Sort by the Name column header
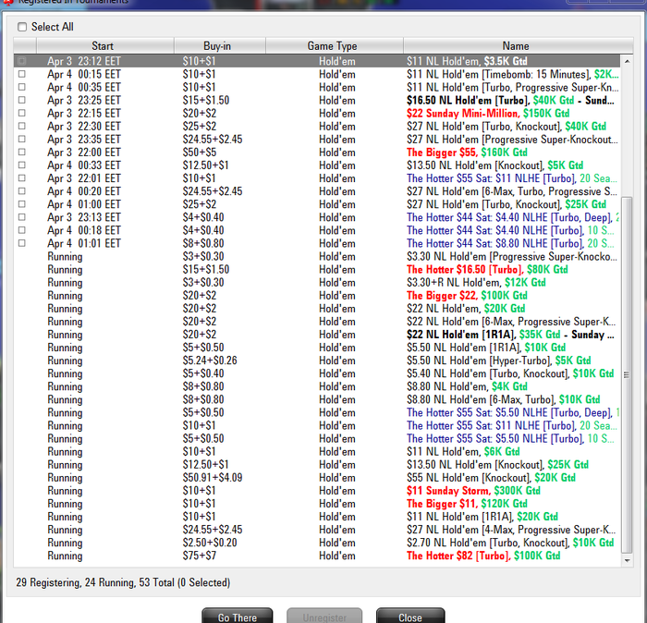The image size is (647, 623). (518, 46)
